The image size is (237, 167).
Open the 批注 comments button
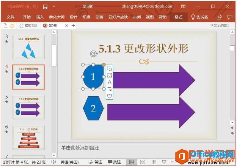(x=114, y=162)
